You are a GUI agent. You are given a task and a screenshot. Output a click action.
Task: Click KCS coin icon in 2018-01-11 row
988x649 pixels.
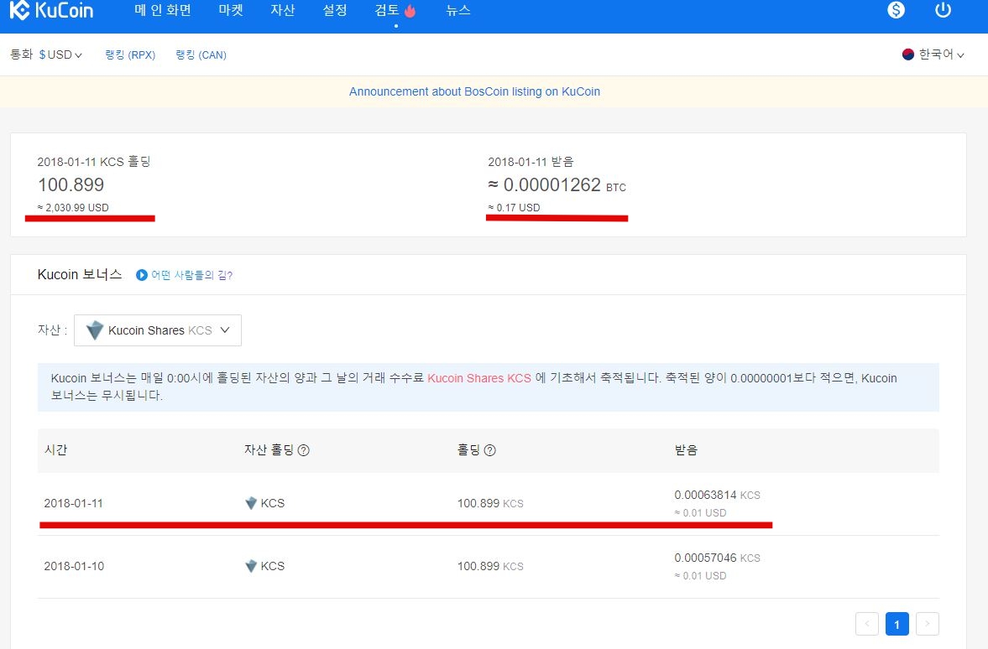tap(251, 503)
